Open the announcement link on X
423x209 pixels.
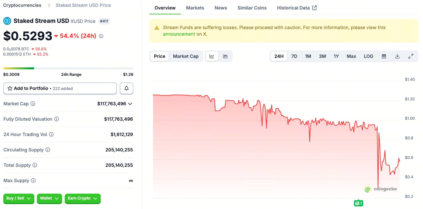pos(179,34)
